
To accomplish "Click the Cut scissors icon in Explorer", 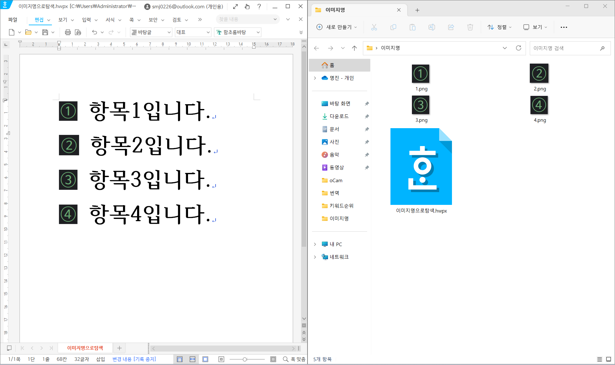I will 374,27.
